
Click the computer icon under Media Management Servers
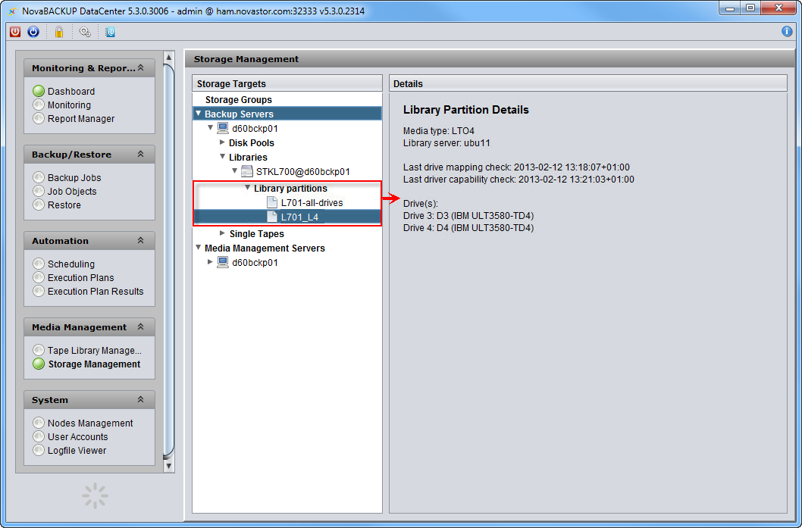pos(223,262)
